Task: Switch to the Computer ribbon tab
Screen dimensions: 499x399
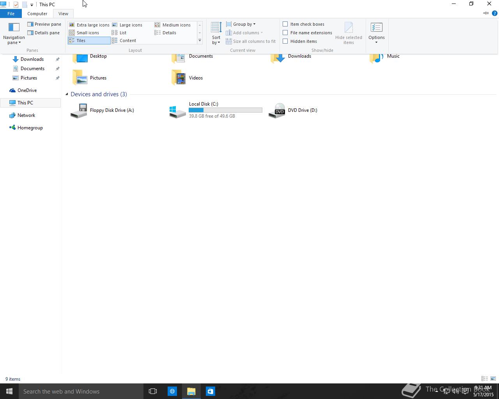Action: [x=37, y=14]
